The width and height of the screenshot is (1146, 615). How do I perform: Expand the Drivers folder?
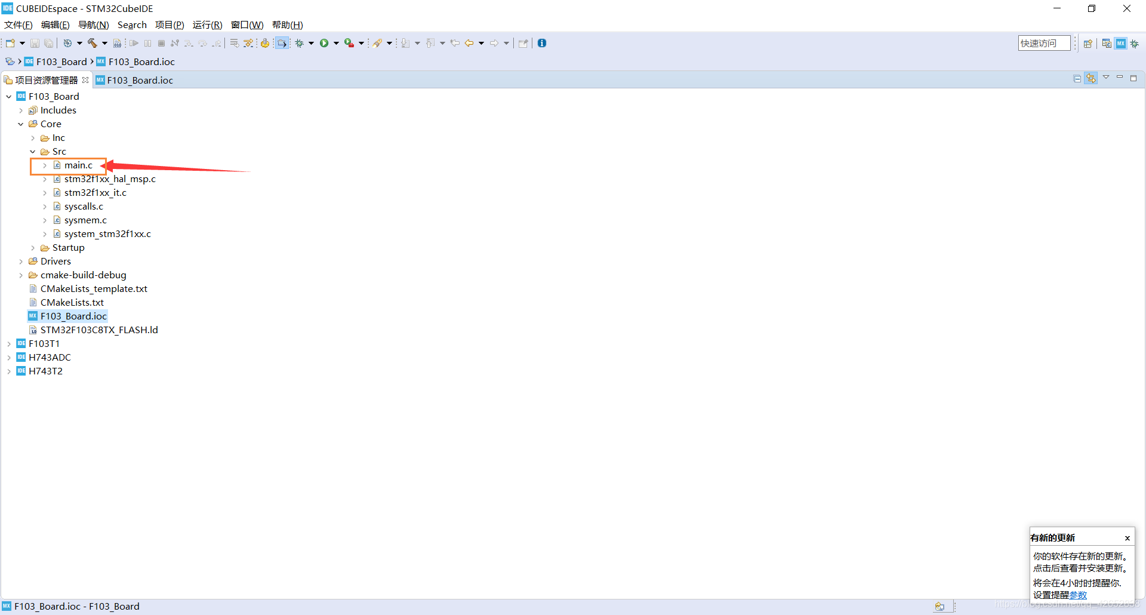(x=21, y=262)
